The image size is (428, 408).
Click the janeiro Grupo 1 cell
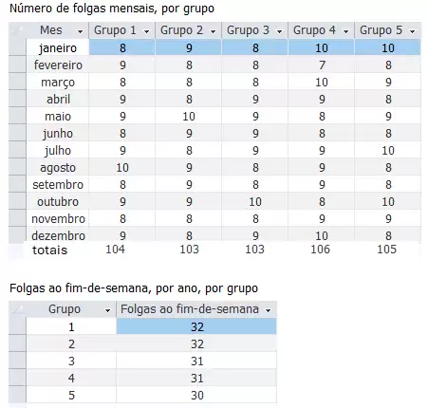point(122,47)
